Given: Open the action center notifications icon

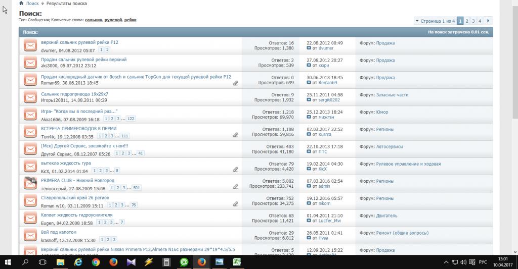Looking at the screenshot, I should coord(472,262).
